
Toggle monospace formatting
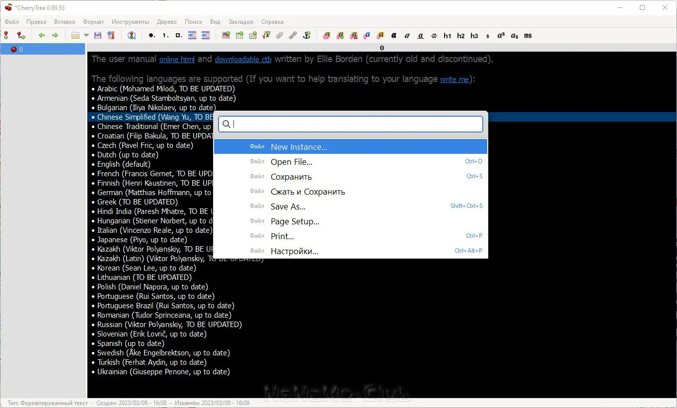pyautogui.click(x=528, y=36)
